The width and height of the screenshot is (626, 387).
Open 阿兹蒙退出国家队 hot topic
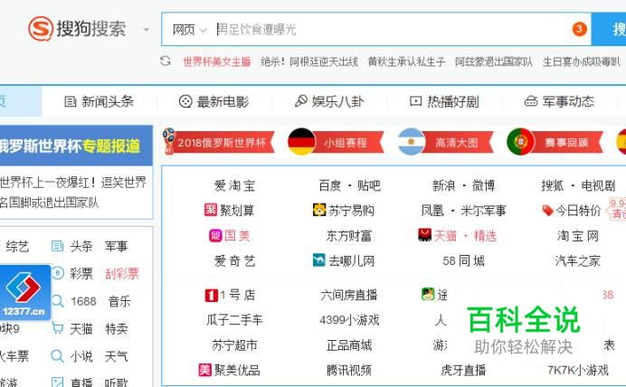tap(494, 61)
